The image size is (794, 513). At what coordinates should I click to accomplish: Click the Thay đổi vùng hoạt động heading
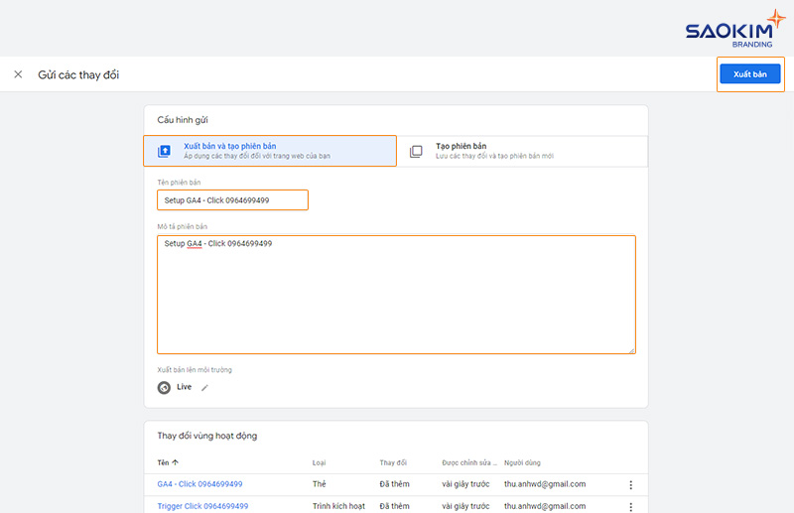pyautogui.click(x=207, y=436)
